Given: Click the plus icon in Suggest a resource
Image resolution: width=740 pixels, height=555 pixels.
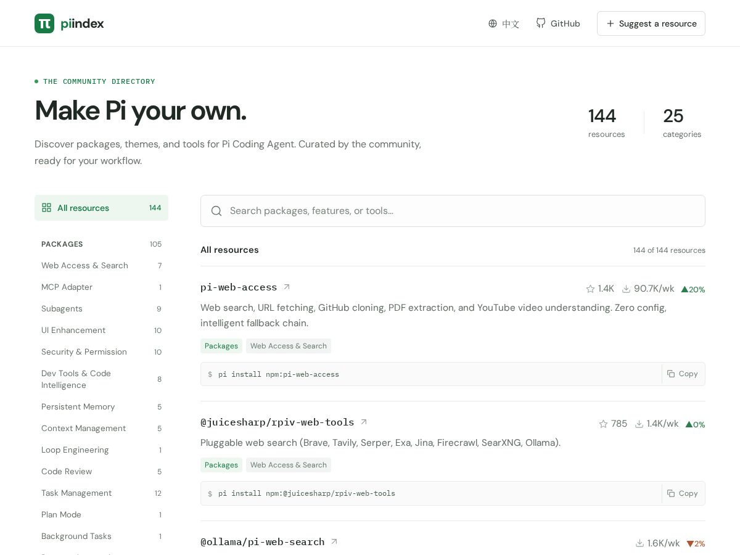Looking at the screenshot, I should pos(610,23).
